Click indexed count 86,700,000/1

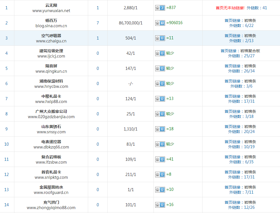(131, 23)
